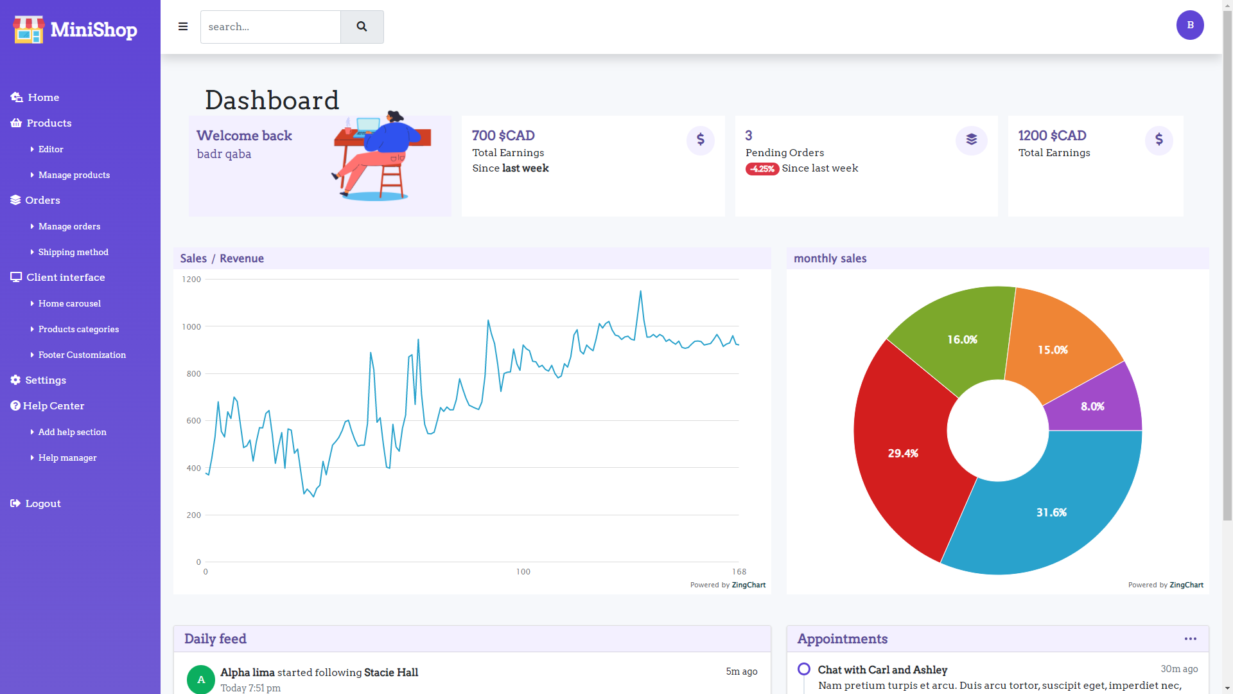
Task: Click the Logout icon in sidebar
Action: tap(15, 503)
